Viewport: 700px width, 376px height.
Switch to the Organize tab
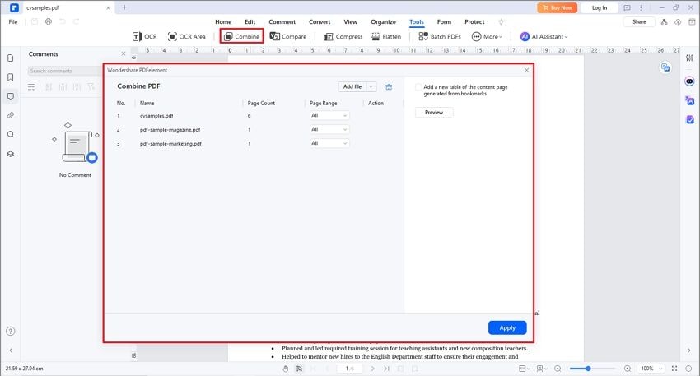tap(383, 21)
